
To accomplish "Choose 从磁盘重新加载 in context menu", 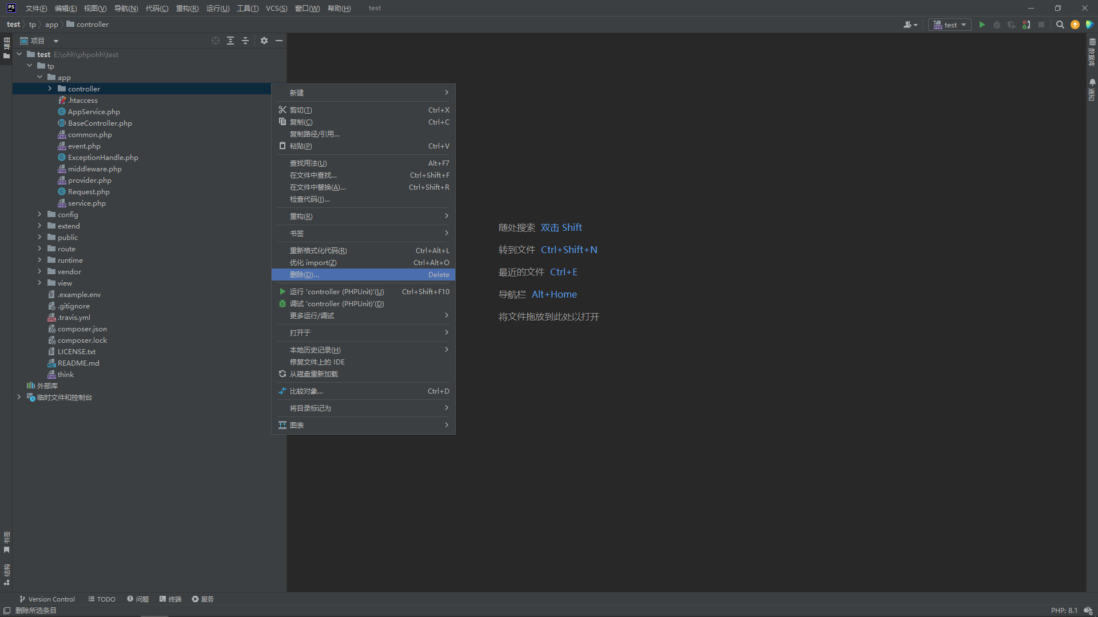I will pyautogui.click(x=363, y=374).
